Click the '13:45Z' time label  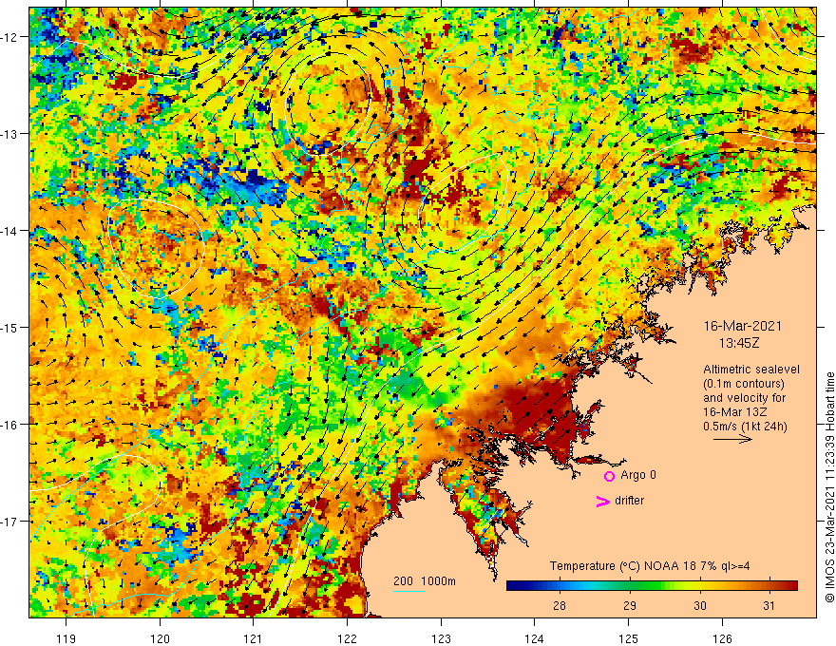coord(738,343)
